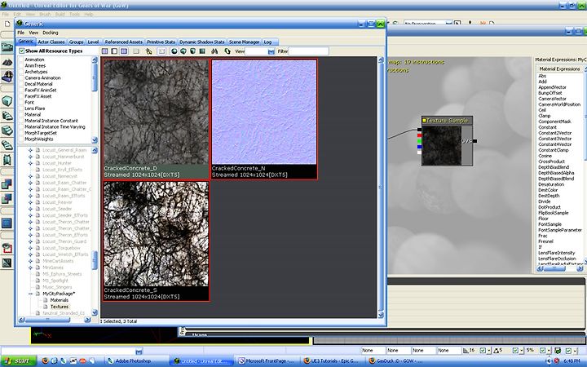The image size is (587, 367).
Task: Choose the first grid view layout icon
Action: (105, 51)
